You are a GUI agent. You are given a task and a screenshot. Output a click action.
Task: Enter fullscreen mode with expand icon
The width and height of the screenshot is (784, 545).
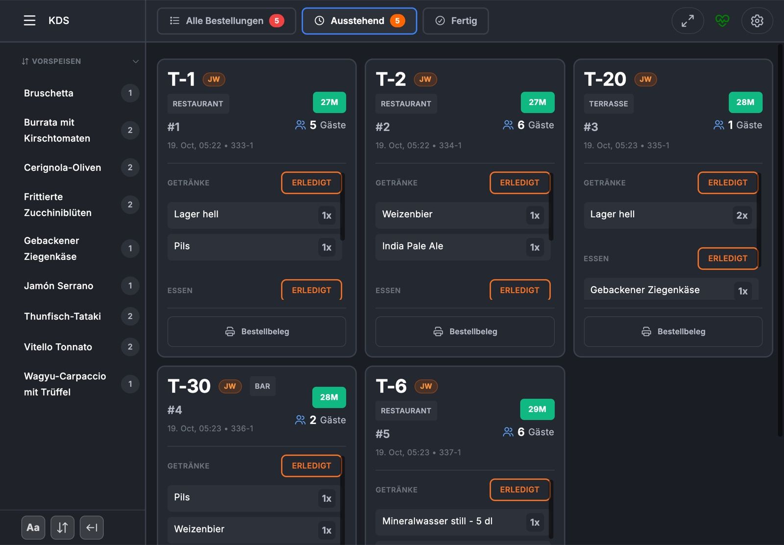click(x=687, y=21)
